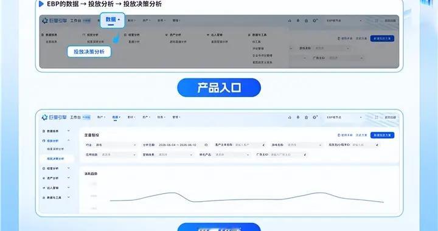Screen dimensions: 438x231
Task: Open the EBP account dropdown in lower header
Action: [x=344, y=117]
